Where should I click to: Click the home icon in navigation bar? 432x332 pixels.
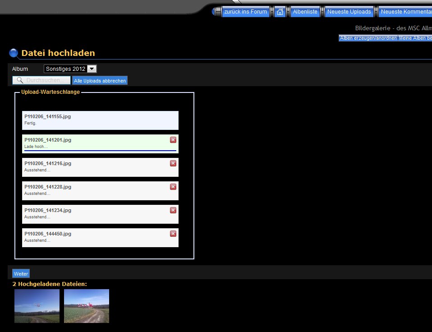click(280, 12)
